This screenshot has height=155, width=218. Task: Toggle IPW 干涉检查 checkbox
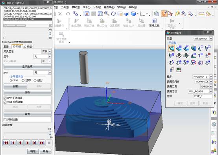click(x=5, y=98)
